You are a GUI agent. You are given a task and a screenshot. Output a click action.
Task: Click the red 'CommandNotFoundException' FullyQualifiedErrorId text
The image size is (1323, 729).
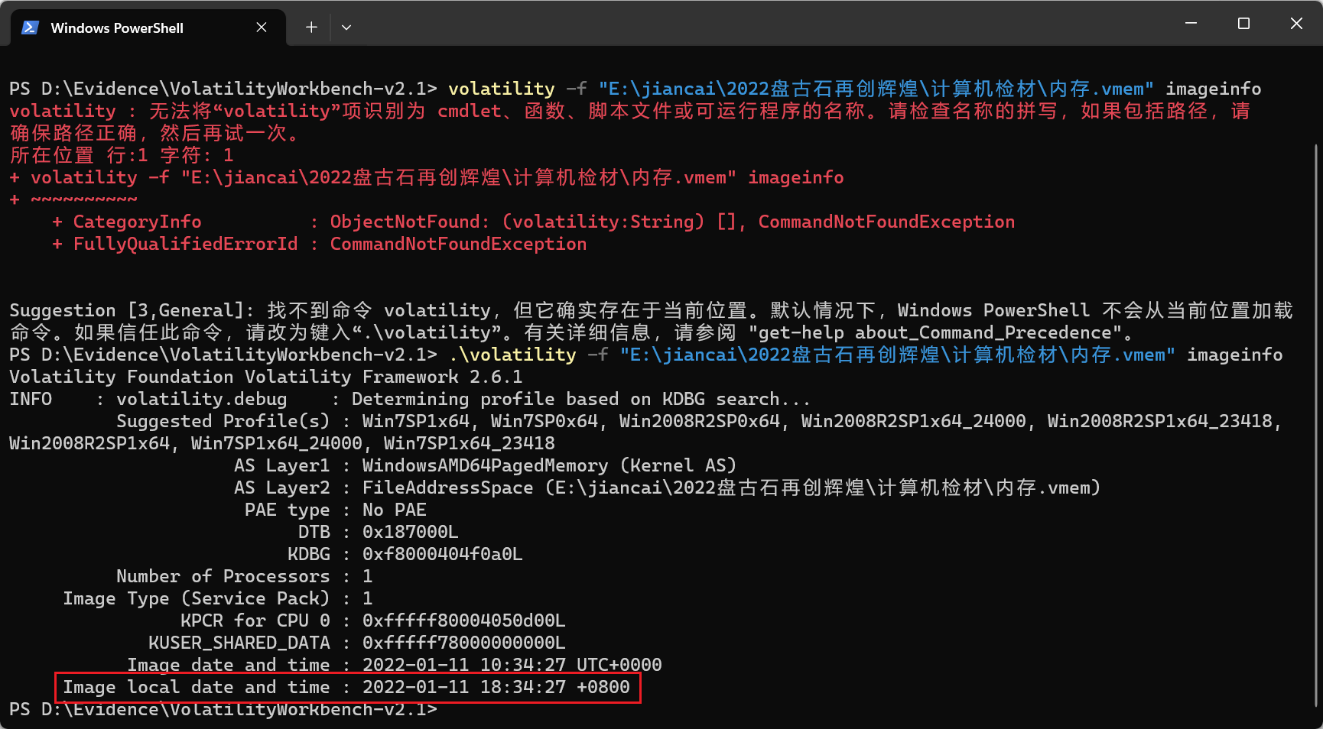coord(458,244)
